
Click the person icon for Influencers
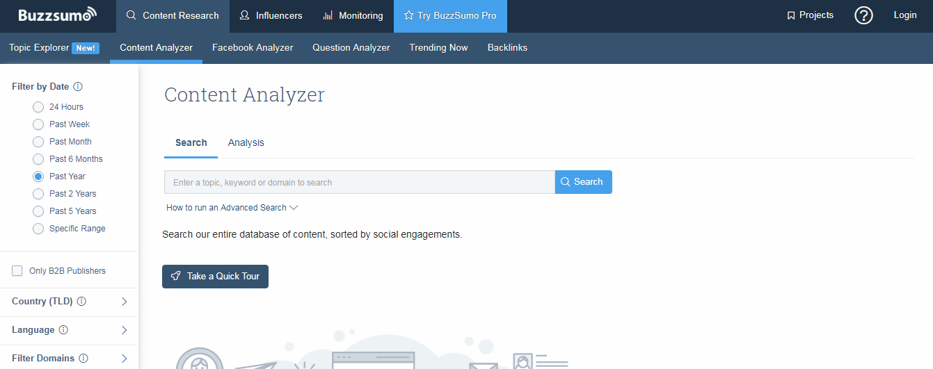(244, 15)
